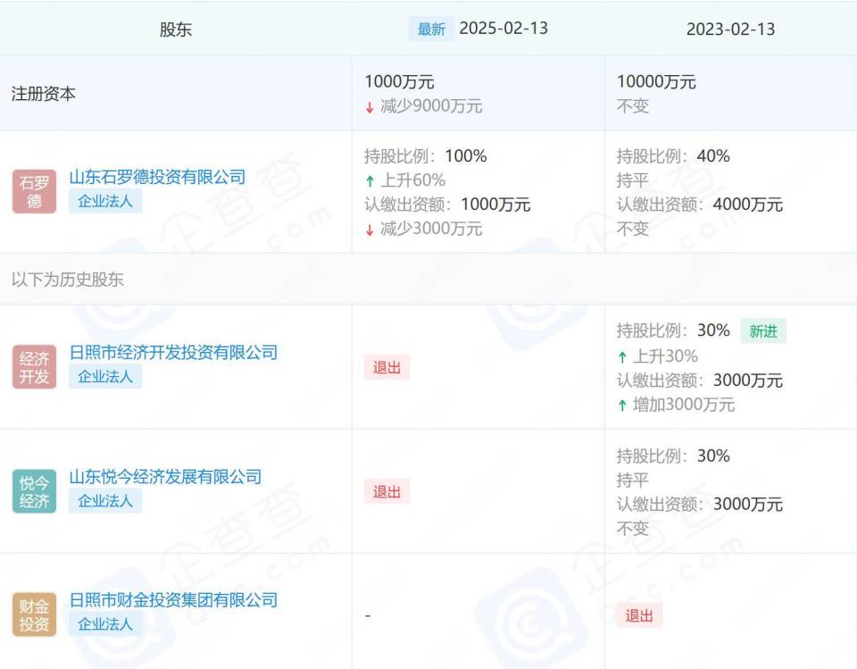The image size is (857, 669).
Task: Click the 经济开发 company logo badge
Action: pos(35,367)
